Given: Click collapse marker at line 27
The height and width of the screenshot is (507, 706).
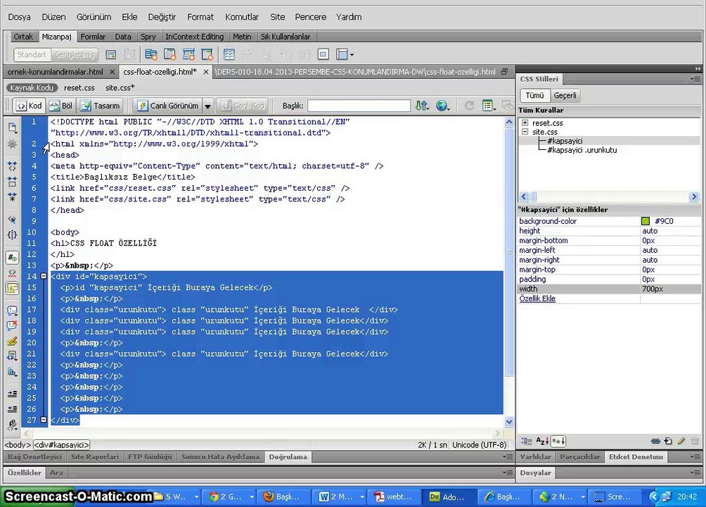Looking at the screenshot, I should (x=44, y=420).
